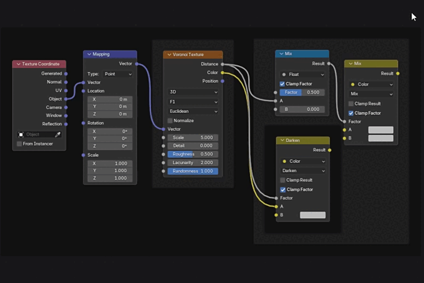Adjust the Voronoi Roughness slider

(193, 154)
